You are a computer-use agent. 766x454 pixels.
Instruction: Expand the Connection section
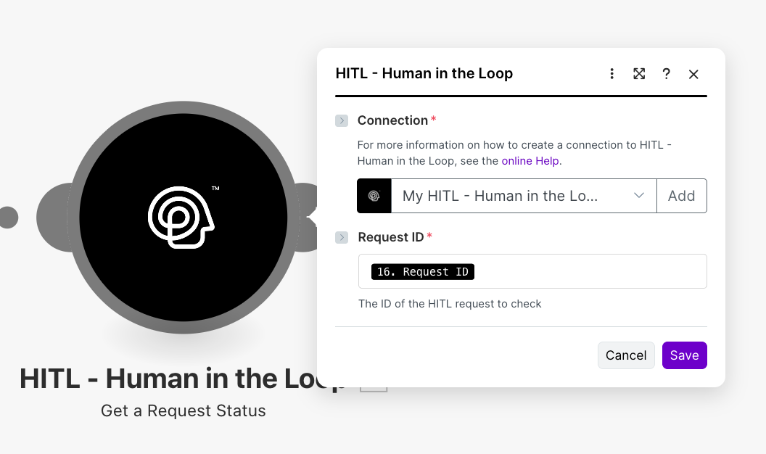pyautogui.click(x=341, y=120)
